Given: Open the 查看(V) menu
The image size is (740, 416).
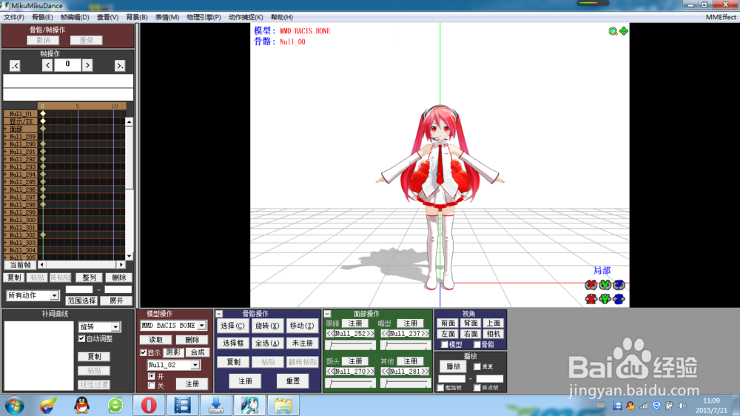Looking at the screenshot, I should coord(107,17).
